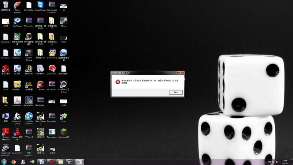Select the raidcall installer desktop icon
Viewport: 293px width, 165px height.
click(17, 53)
